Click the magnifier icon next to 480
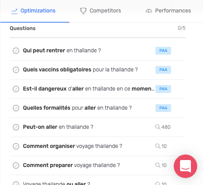 pos(158,127)
